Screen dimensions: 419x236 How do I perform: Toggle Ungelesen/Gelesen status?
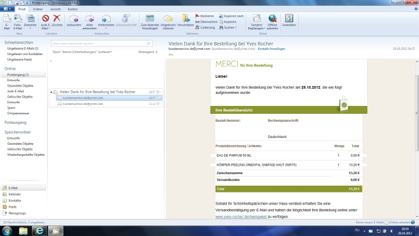[168, 22]
